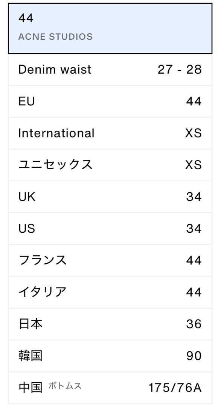Screen dimensions: 218x408
Task: Click the US size row
Action: tap(110, 228)
